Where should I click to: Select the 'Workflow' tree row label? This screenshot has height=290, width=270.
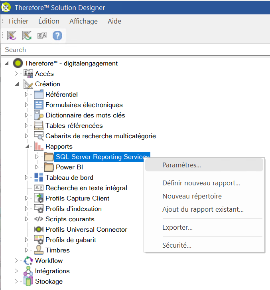pyautogui.click(x=49, y=260)
